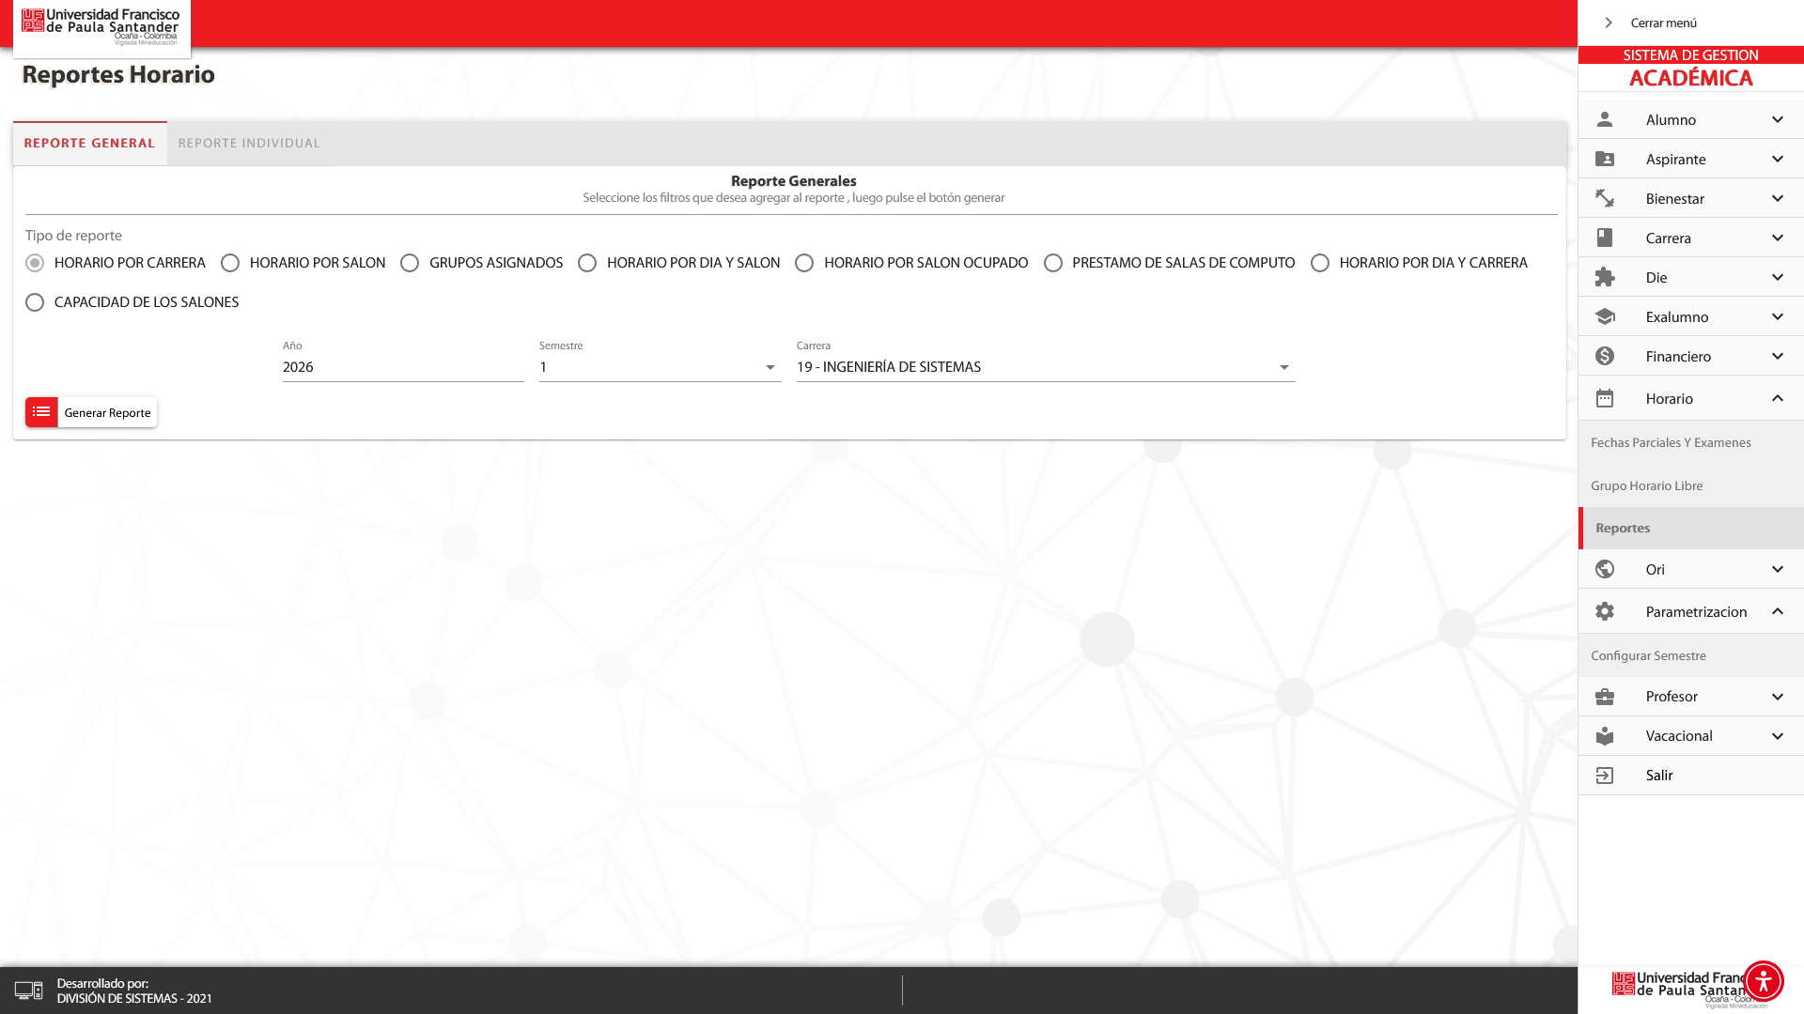The image size is (1804, 1014).
Task: Open Fechas Parciales Y Examenes menu item
Action: 1671,442
